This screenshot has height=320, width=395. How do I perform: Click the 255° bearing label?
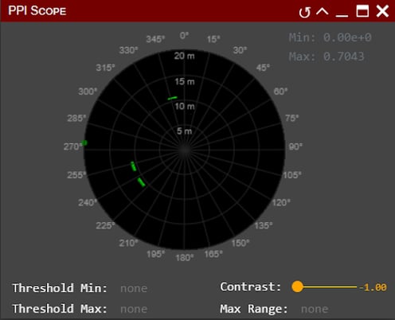(76, 175)
